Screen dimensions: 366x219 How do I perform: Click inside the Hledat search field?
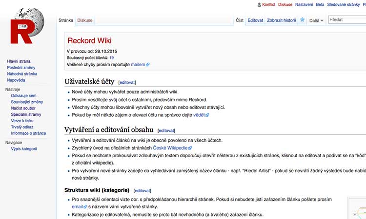[x=346, y=20]
